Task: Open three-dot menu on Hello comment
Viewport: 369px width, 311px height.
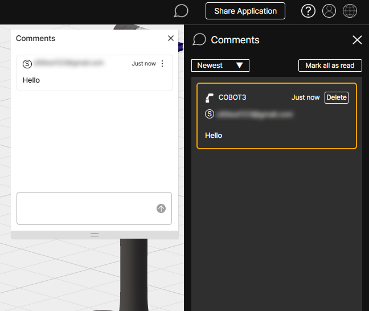Action: [x=162, y=63]
